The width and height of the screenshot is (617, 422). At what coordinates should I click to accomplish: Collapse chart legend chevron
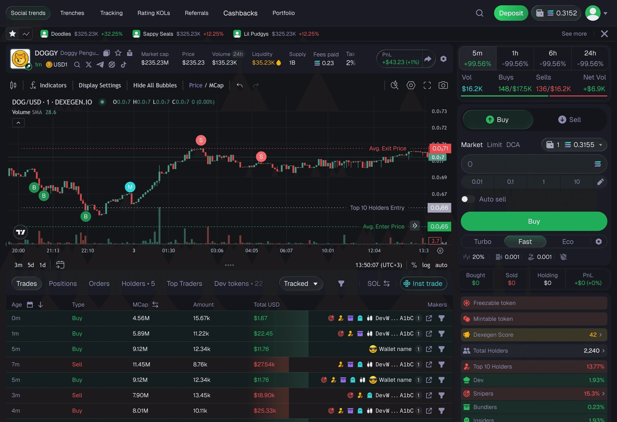pos(18,123)
